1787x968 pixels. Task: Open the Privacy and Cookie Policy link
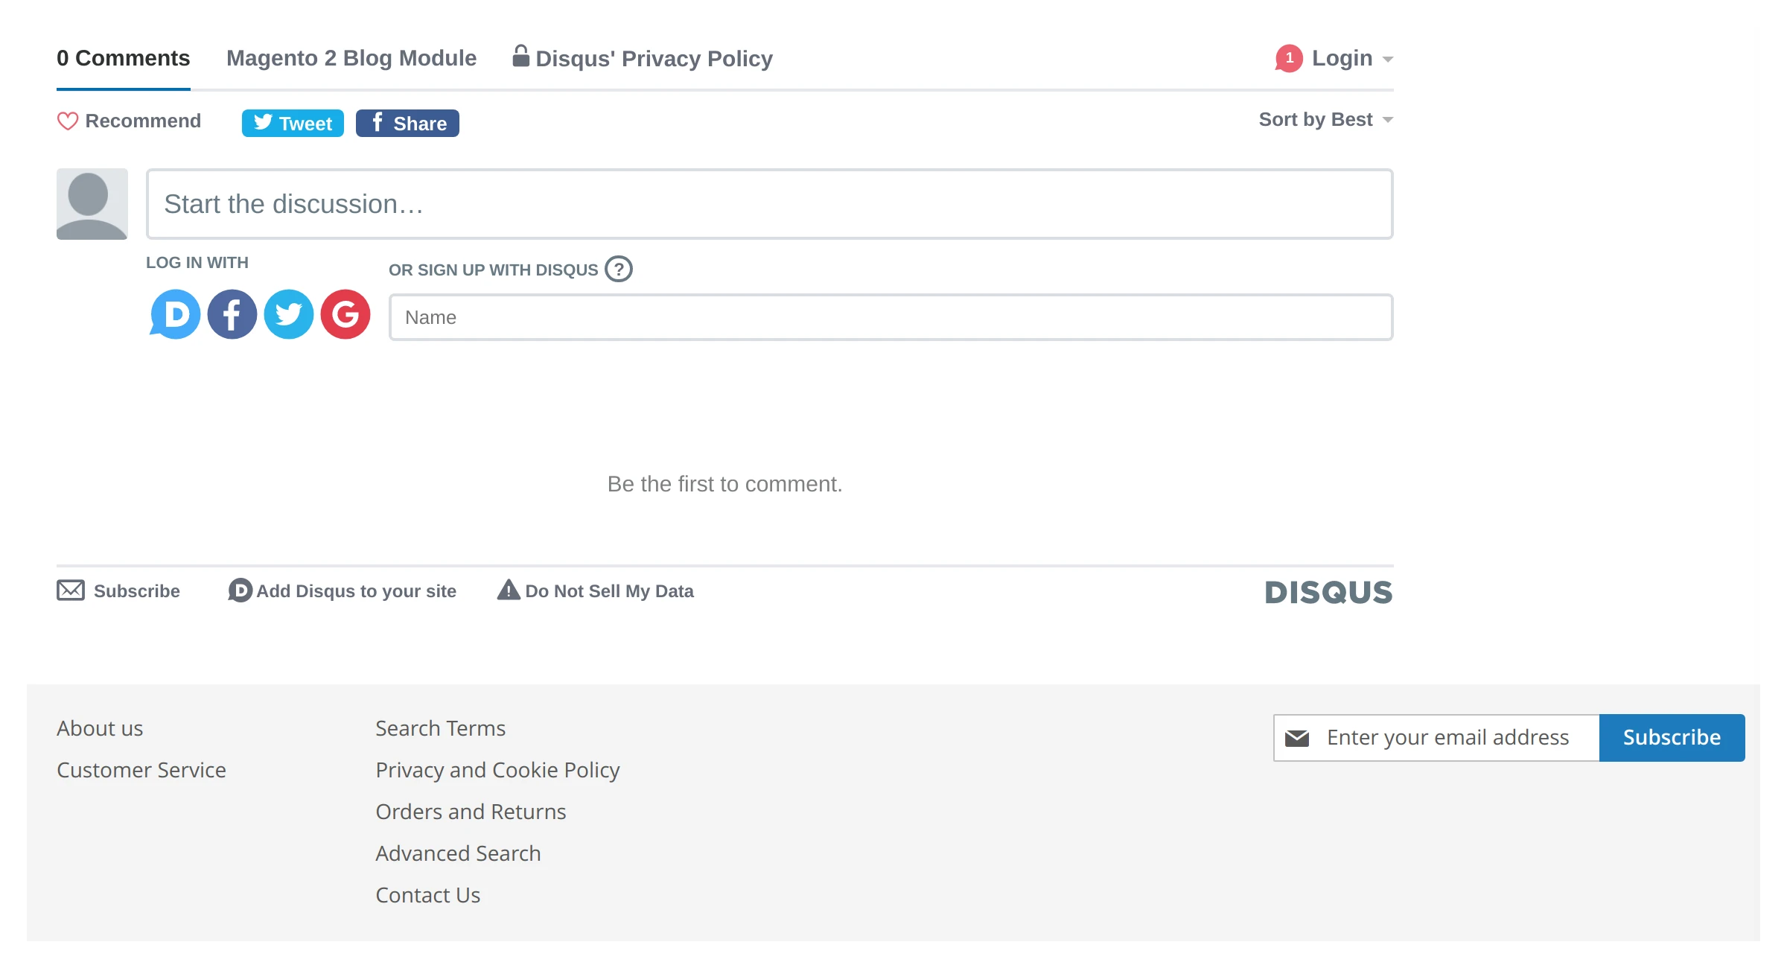[x=497, y=769]
